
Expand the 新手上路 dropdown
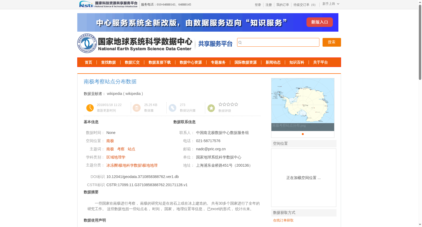(331, 4)
